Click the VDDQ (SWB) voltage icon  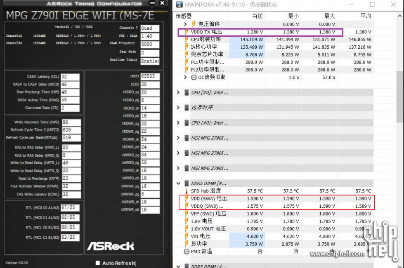click(186, 206)
